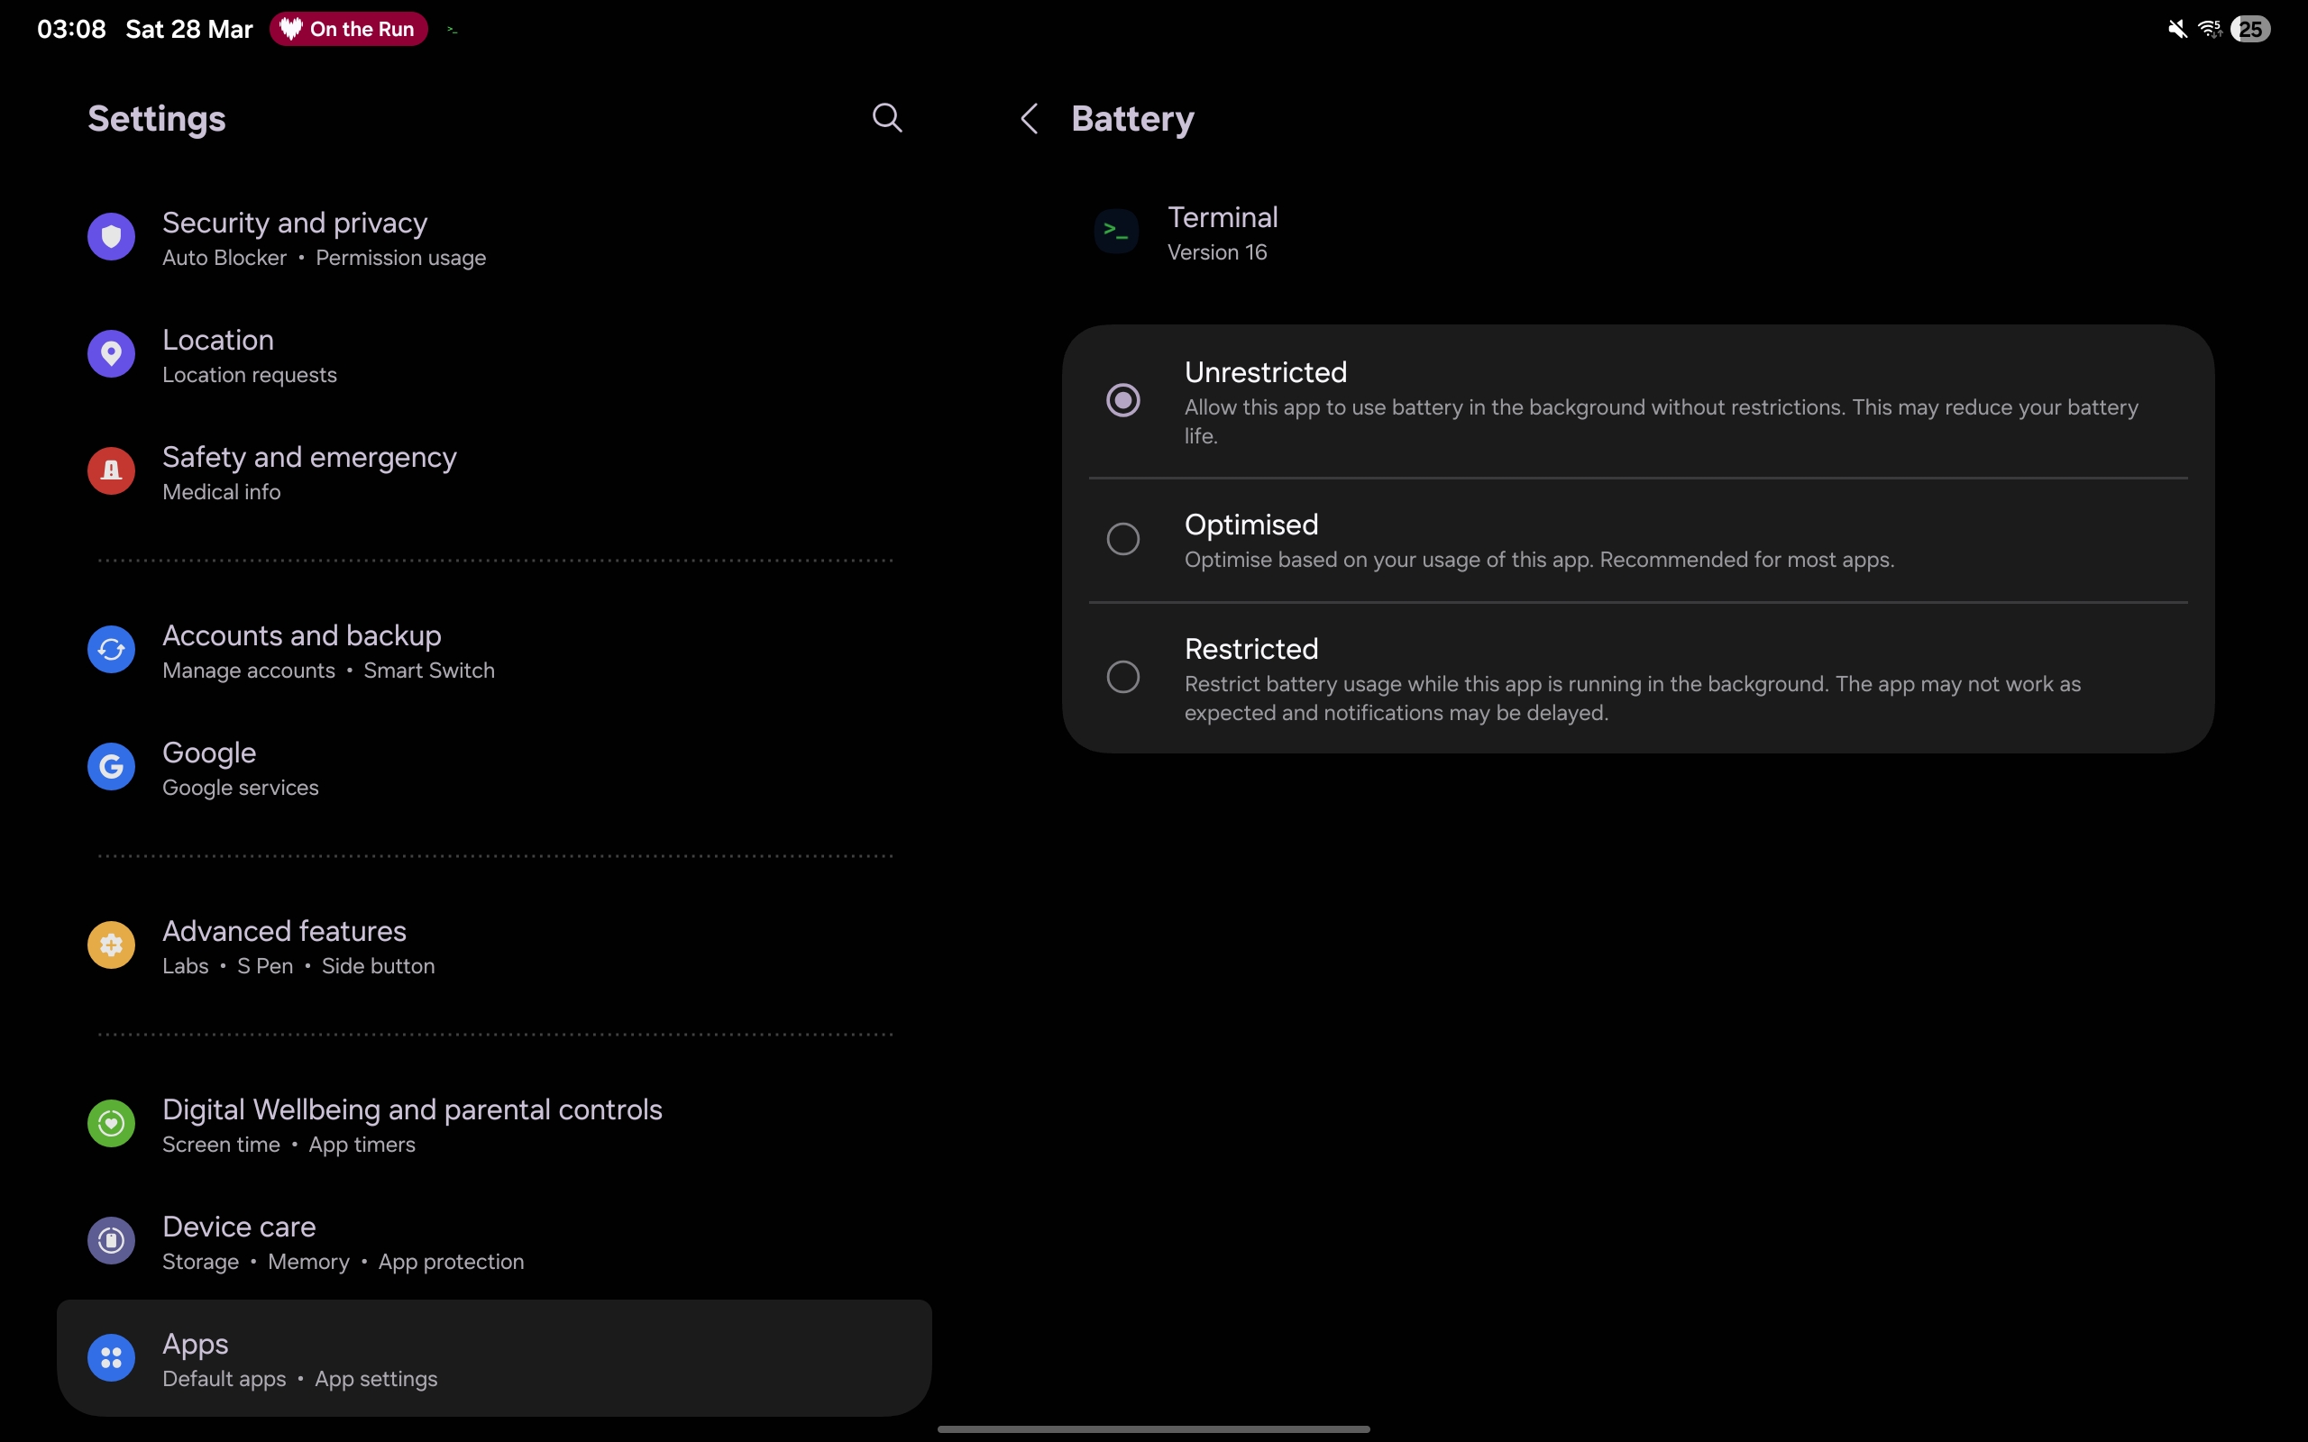The height and width of the screenshot is (1442, 2308).
Task: Tap the mute icon in status bar
Action: click(2176, 29)
